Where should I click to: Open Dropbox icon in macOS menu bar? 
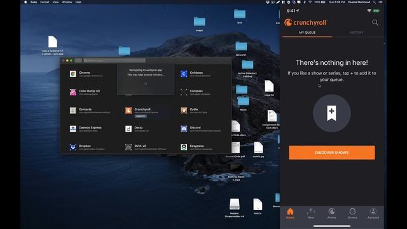(x=268, y=2)
